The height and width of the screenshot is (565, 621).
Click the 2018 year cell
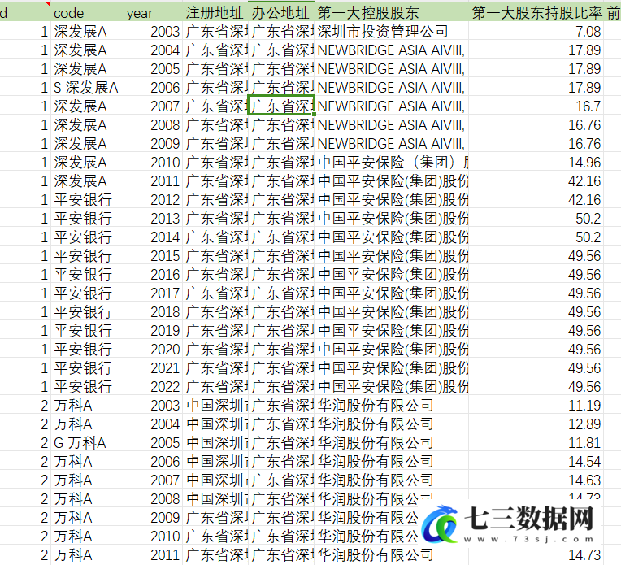tap(154, 312)
